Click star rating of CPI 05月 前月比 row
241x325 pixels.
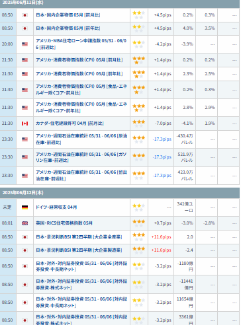coord(138,60)
